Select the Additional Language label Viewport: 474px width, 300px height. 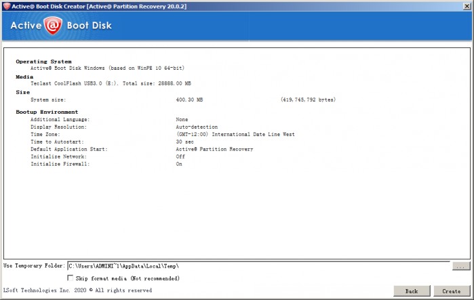tap(60, 119)
